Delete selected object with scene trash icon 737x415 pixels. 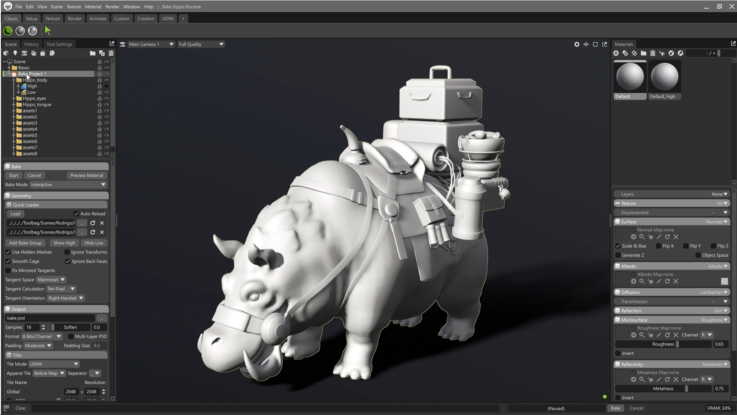111,53
